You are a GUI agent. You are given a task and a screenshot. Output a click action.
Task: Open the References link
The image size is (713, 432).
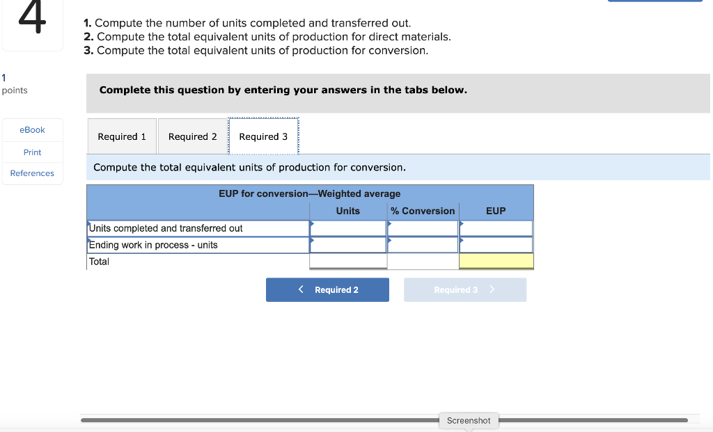[32, 173]
